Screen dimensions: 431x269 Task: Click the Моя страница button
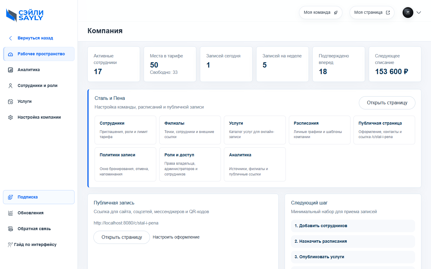372,13
